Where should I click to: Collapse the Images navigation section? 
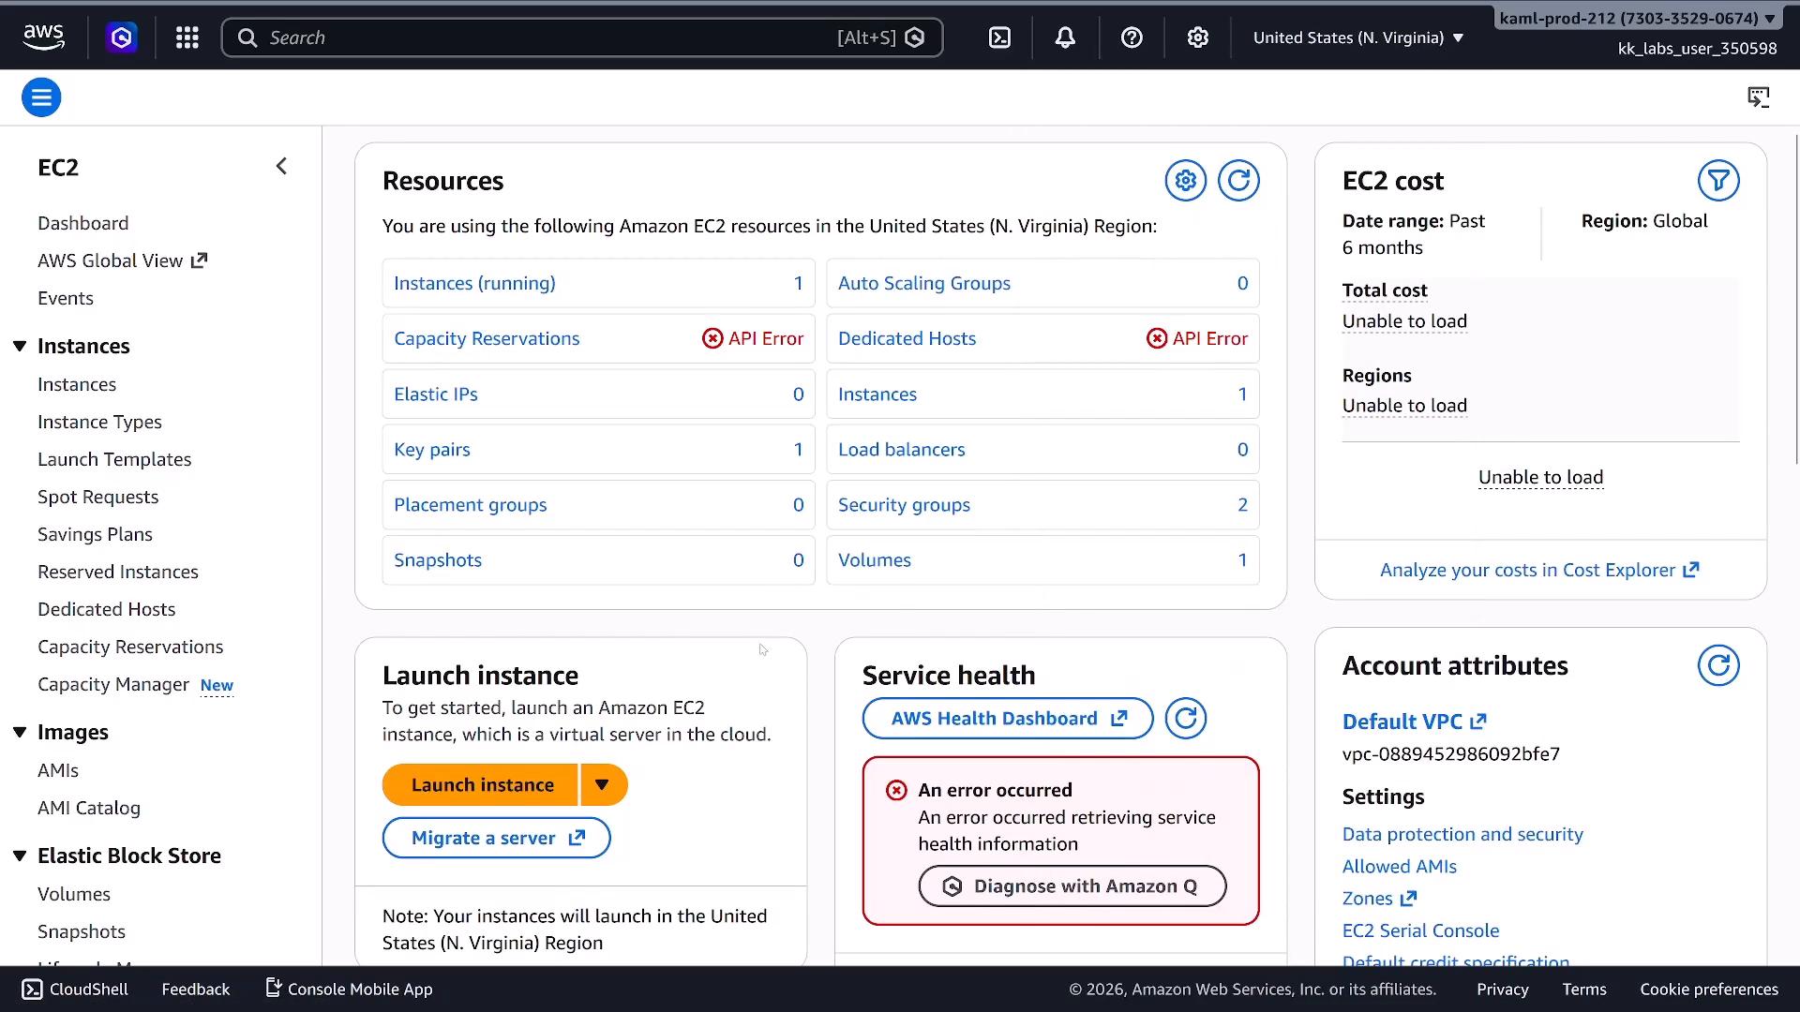pos(20,733)
